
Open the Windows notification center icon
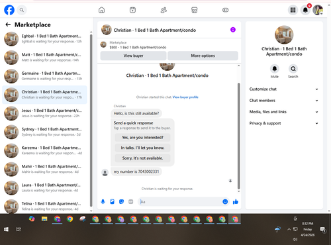(x=323, y=230)
